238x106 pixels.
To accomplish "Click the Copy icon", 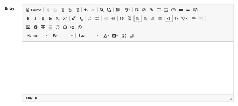I will (x=55, y=10).
